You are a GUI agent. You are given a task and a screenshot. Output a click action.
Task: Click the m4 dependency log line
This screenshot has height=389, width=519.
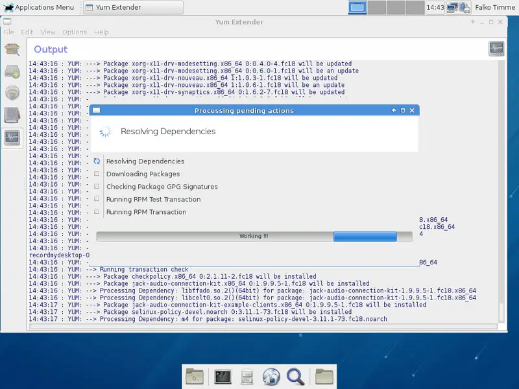208,319
